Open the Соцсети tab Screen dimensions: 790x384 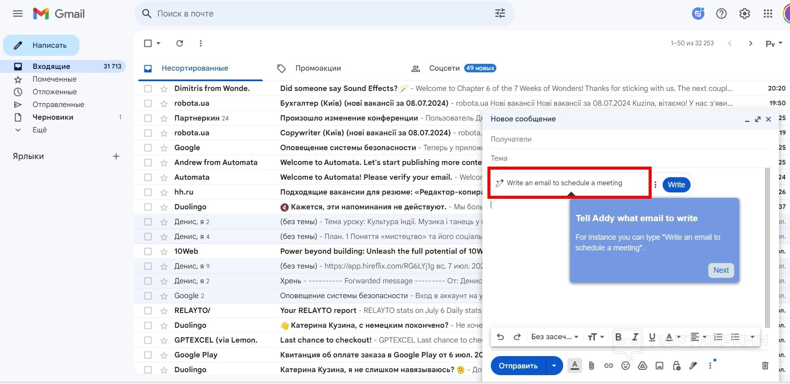click(x=444, y=68)
